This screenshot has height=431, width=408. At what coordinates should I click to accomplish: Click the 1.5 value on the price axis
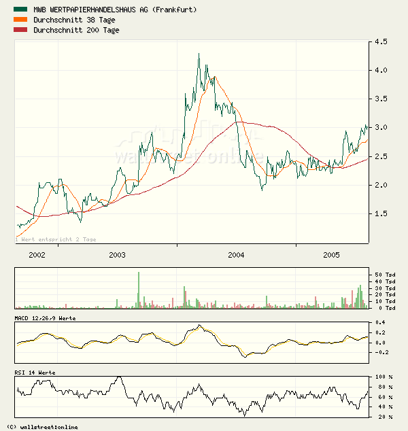tap(380, 214)
